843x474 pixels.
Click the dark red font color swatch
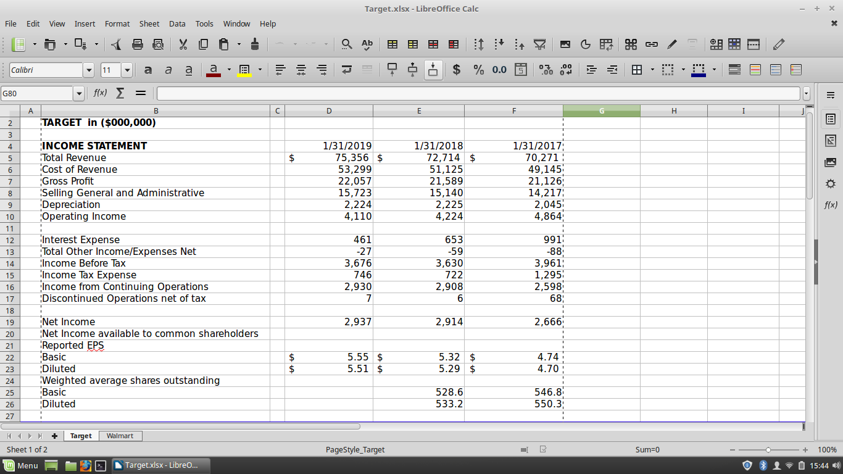click(214, 75)
